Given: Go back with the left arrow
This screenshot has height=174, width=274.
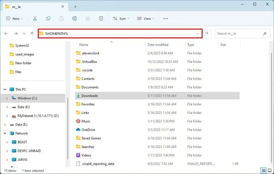Looking at the screenshot, I should 6,33.
